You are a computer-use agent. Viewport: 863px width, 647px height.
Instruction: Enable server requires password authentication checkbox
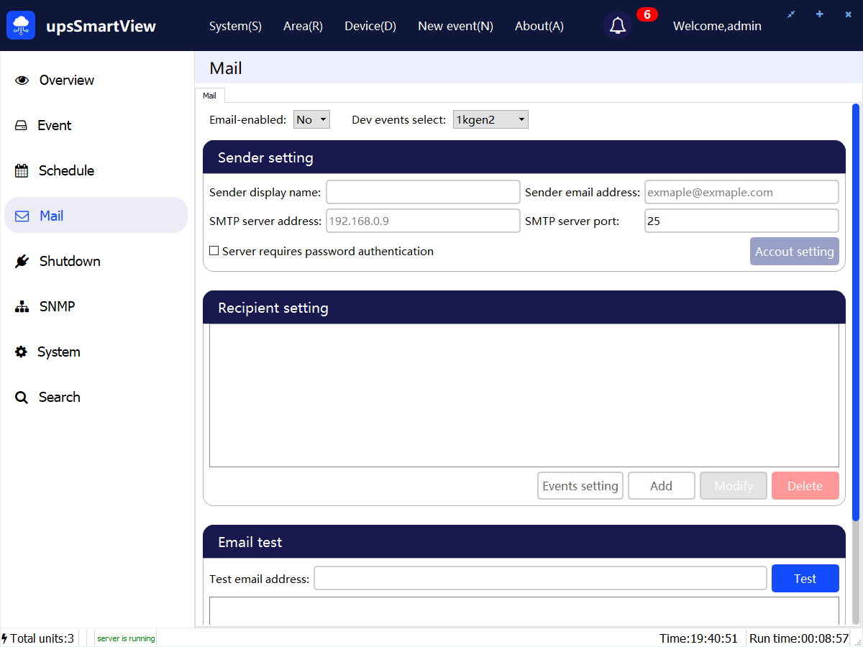[x=214, y=252]
